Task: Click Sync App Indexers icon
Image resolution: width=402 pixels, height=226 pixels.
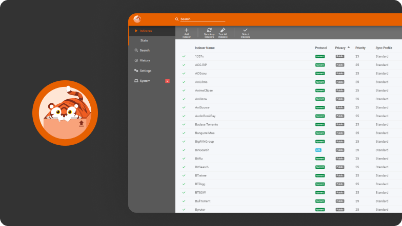Action: pyautogui.click(x=209, y=31)
